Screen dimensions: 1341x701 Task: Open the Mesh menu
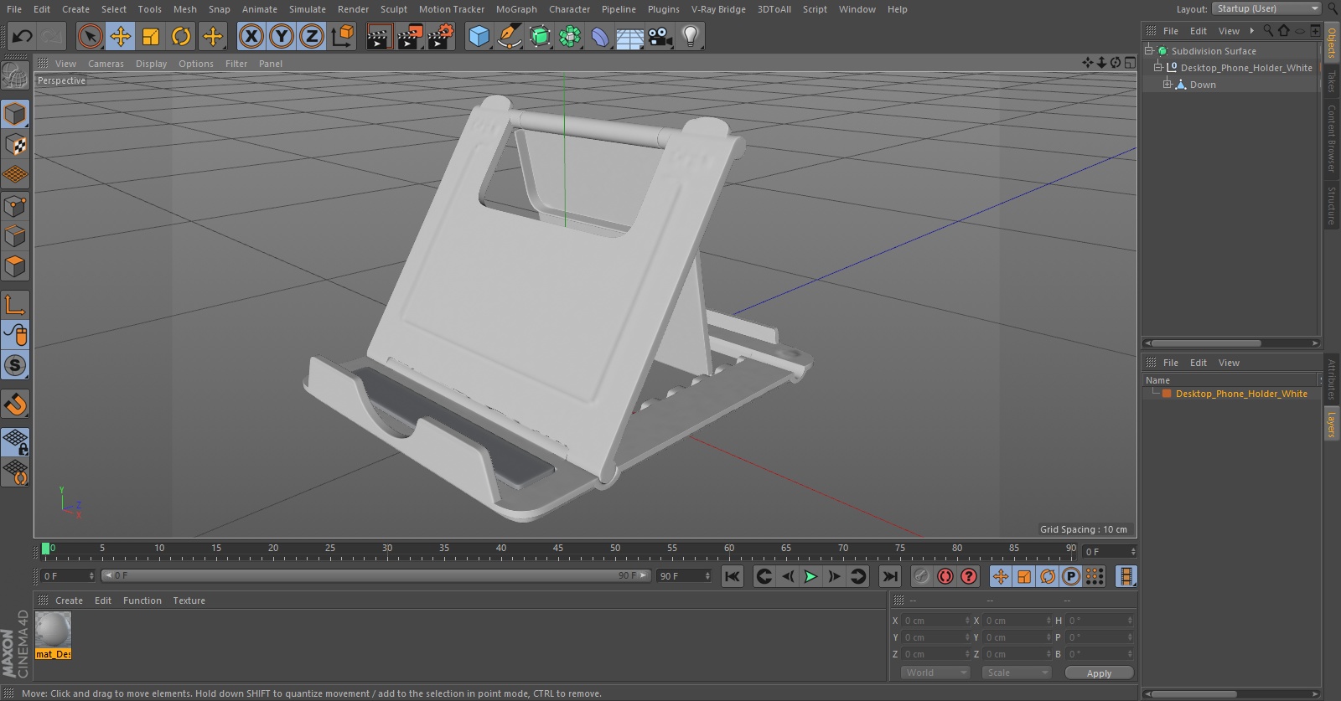pyautogui.click(x=184, y=9)
